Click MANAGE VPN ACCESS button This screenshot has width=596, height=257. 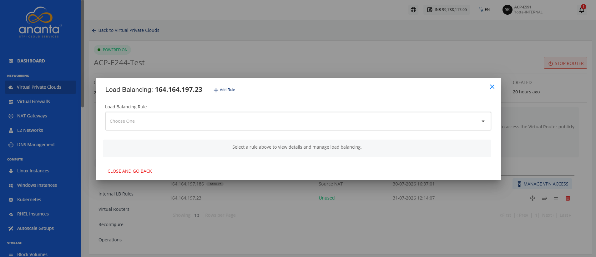[x=542, y=184]
